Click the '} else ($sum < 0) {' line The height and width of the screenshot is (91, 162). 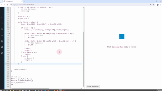29,52
